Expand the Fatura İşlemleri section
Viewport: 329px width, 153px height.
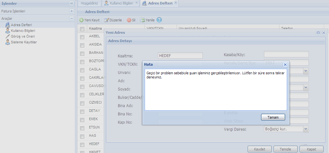(x=71, y=11)
